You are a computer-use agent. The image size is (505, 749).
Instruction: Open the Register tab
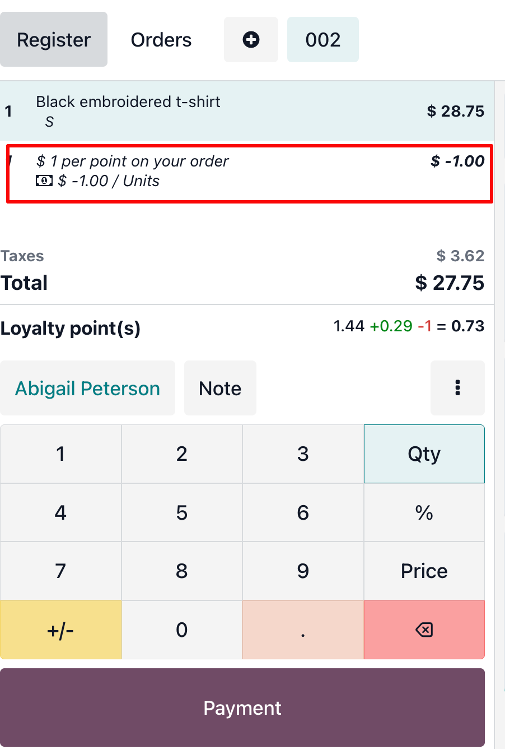(54, 39)
